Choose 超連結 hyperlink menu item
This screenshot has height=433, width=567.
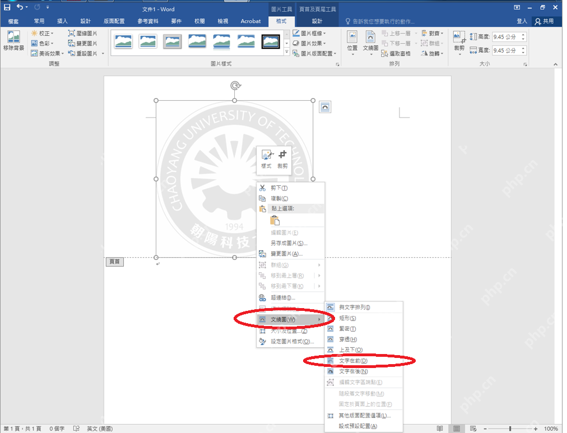coord(291,298)
